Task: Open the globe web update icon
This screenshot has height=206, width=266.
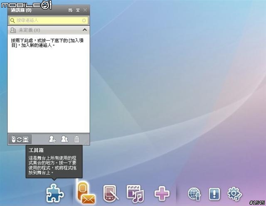Action: [195, 194]
